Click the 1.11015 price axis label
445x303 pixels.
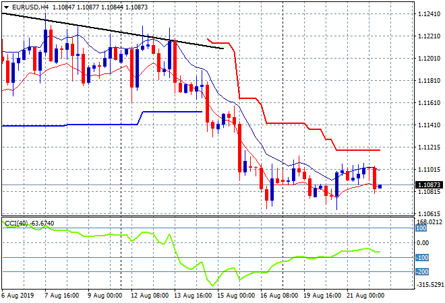[429, 170]
